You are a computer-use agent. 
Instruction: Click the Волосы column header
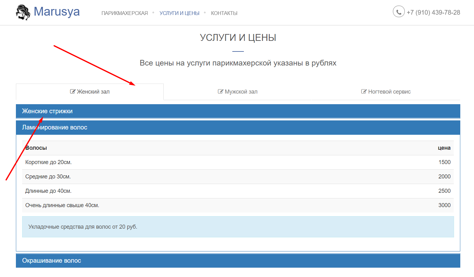[x=36, y=148]
